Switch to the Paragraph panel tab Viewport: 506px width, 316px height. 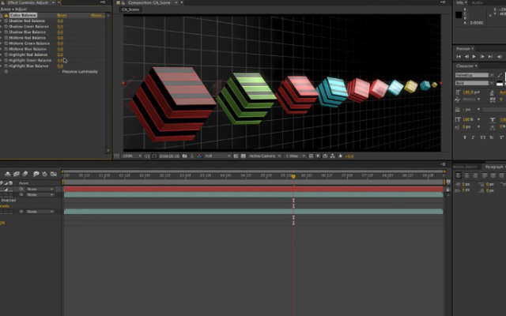[x=493, y=167]
